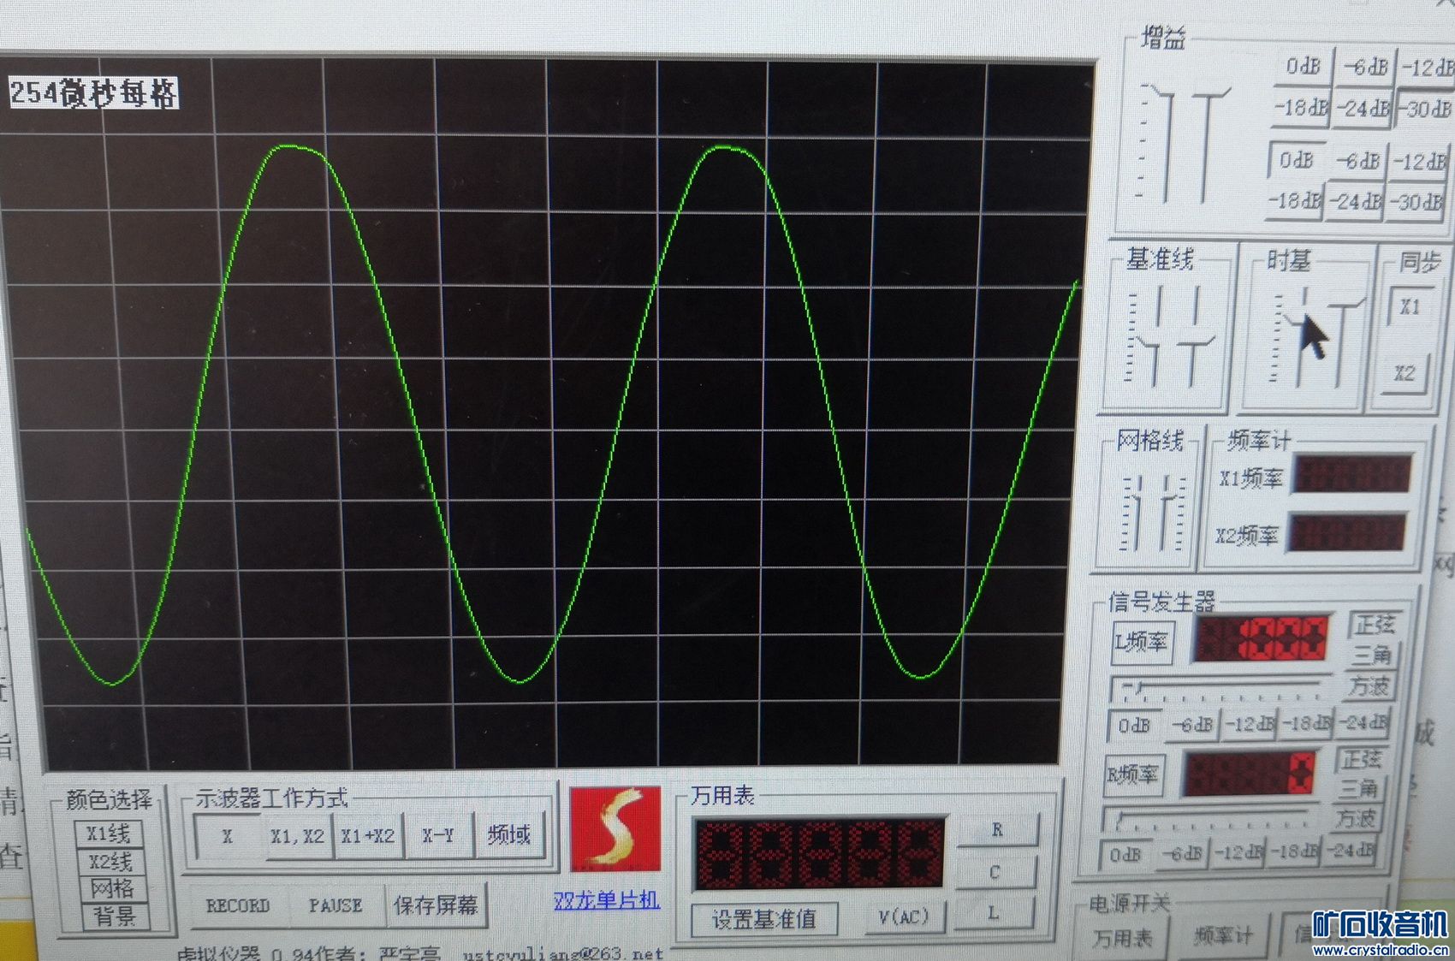
Task: Set R generator output to -12dB
Action: (1239, 853)
